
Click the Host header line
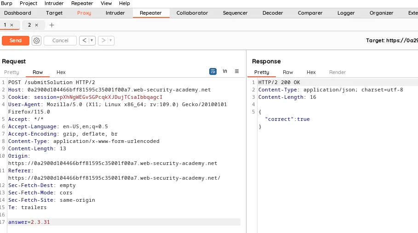coord(109,90)
